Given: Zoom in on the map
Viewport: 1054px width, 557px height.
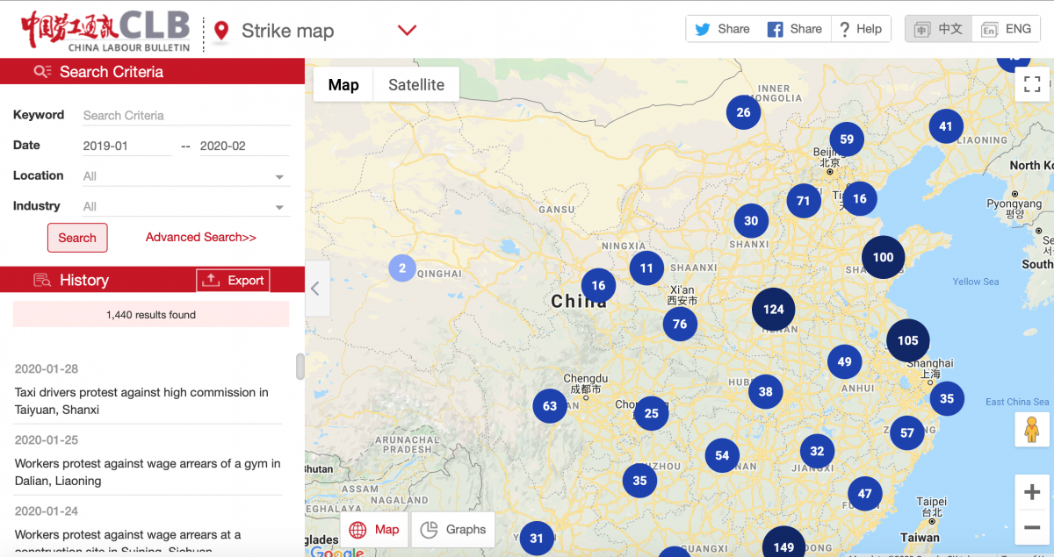Looking at the screenshot, I should coord(1032,493).
